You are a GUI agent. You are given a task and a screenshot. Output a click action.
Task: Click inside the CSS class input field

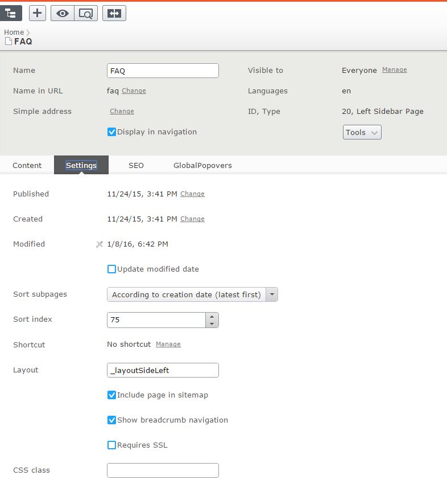click(x=162, y=470)
